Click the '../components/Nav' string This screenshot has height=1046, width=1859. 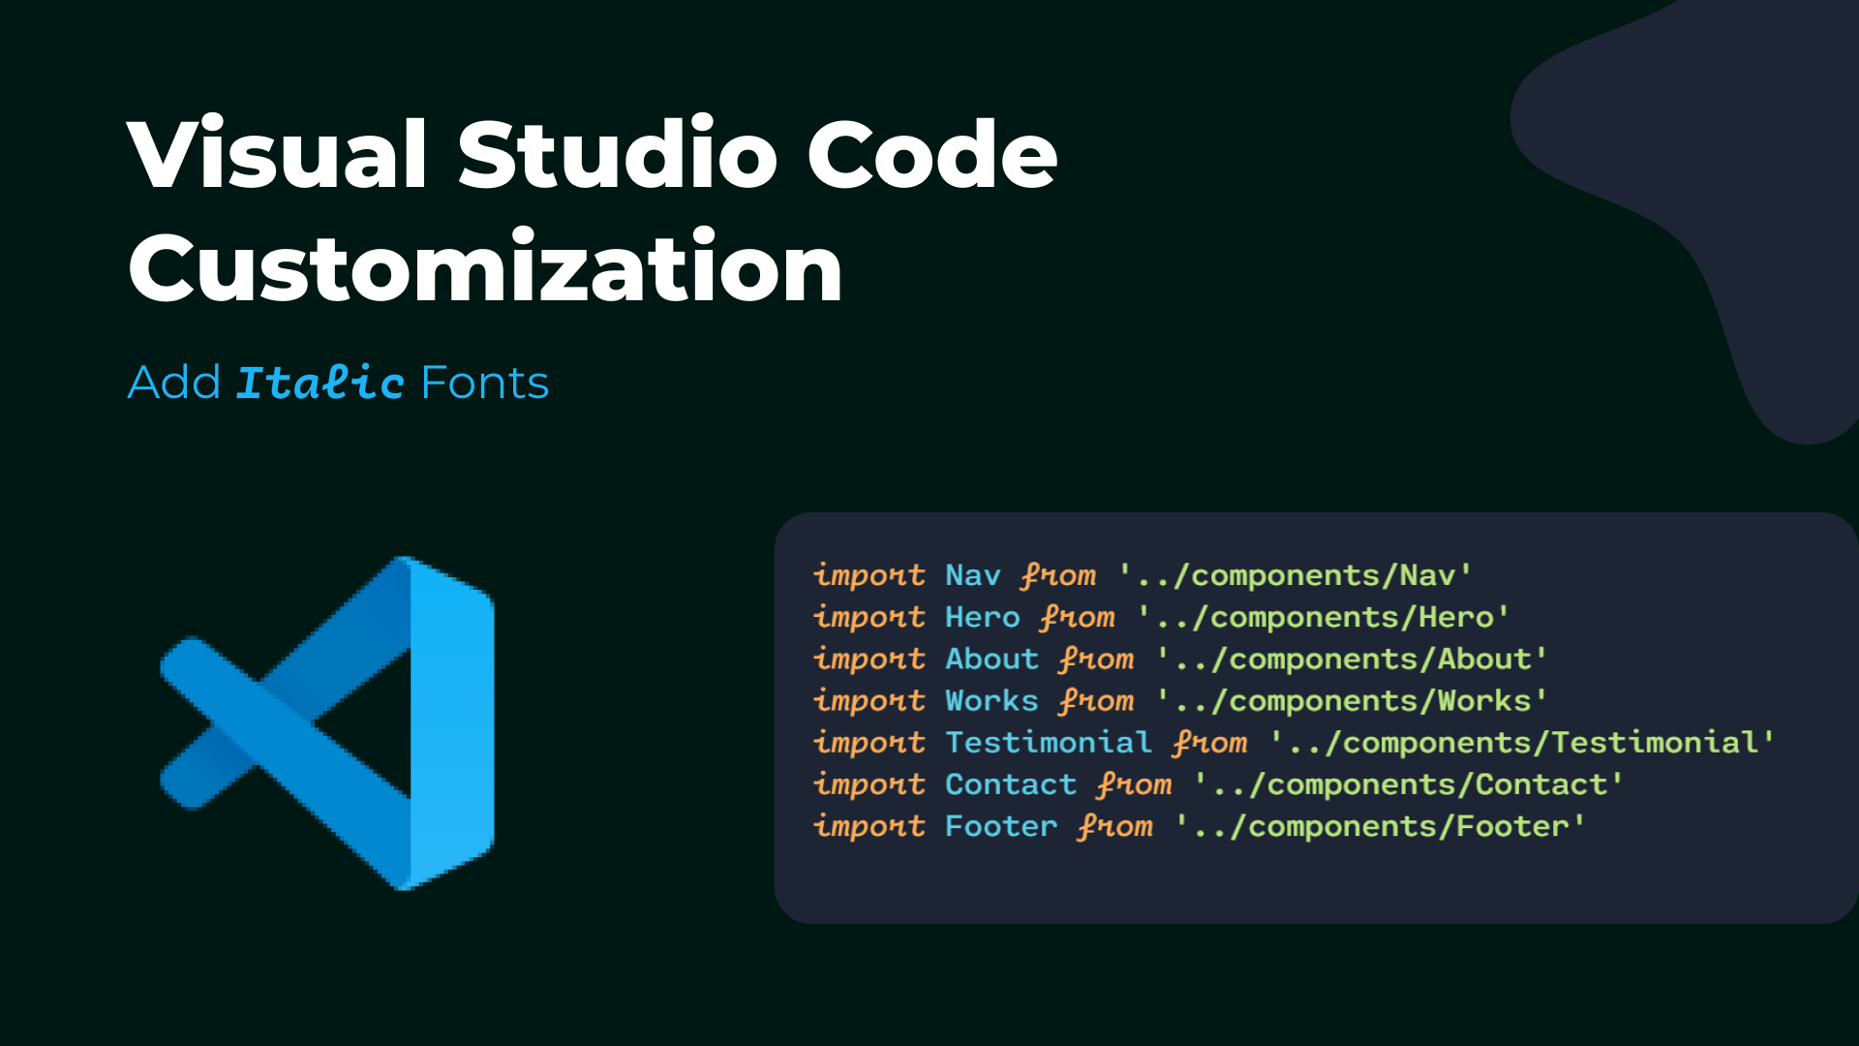click(1295, 575)
